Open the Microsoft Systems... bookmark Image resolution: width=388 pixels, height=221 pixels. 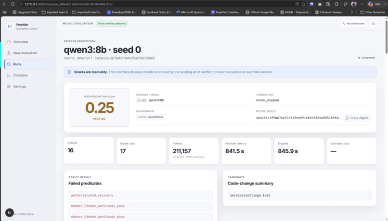tap(191, 12)
